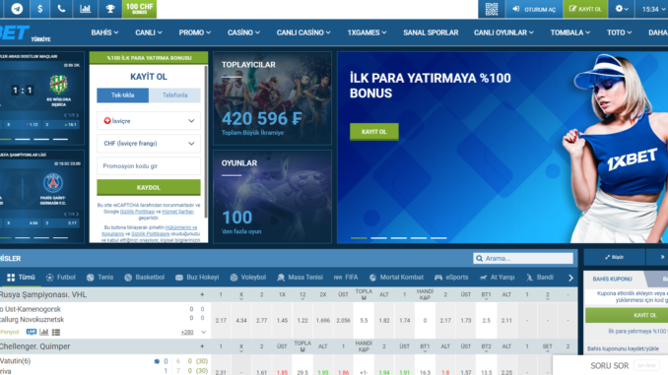Open the settings gear dropdown
The width and height of the screenshot is (668, 375).
(622, 9)
